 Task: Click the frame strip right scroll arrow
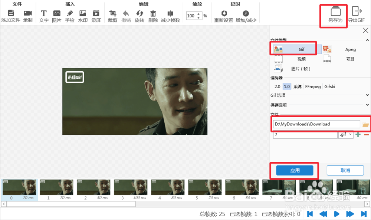tap(367, 204)
